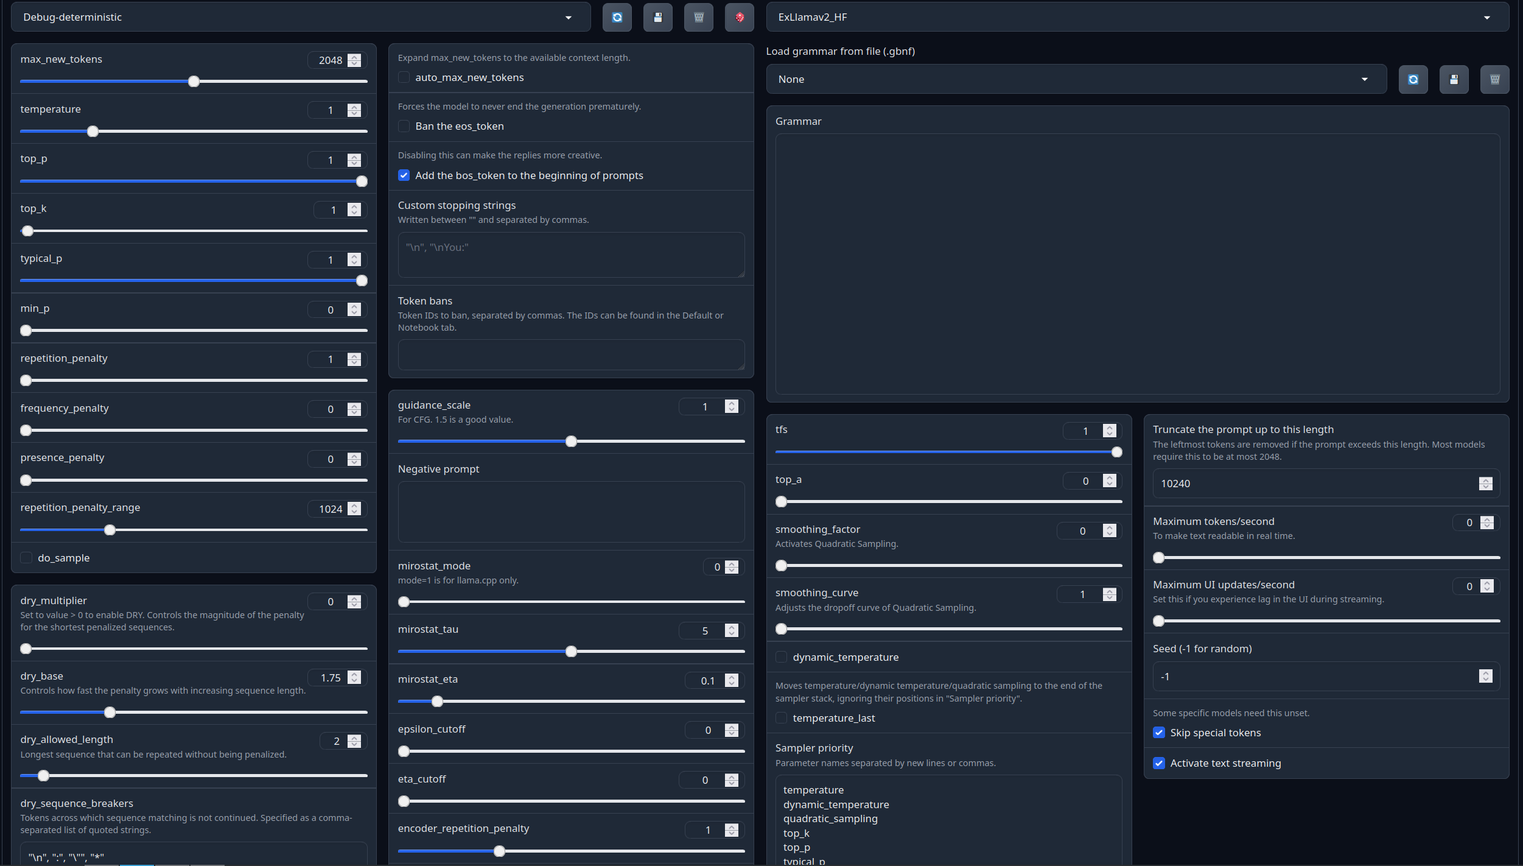1523x866 pixels.
Task: Delete the selected grammar file via trash icon
Action: (1495, 79)
